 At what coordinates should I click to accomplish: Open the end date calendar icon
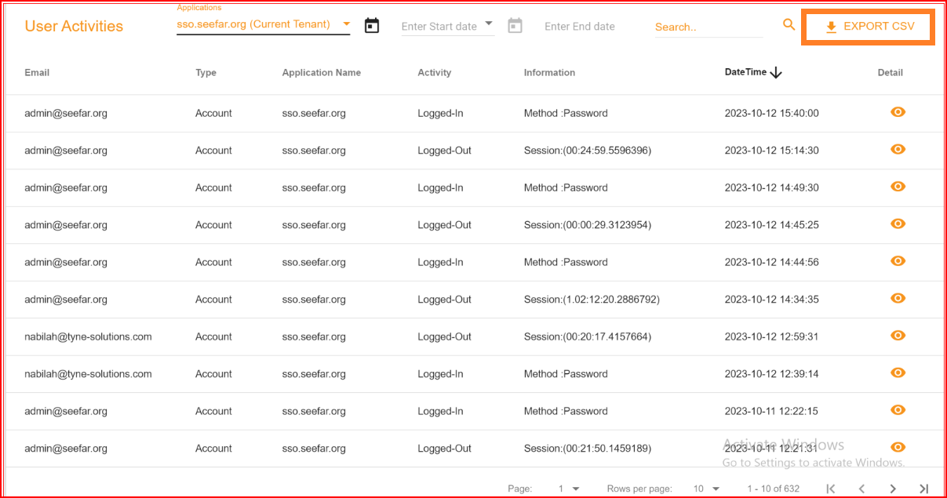point(515,26)
